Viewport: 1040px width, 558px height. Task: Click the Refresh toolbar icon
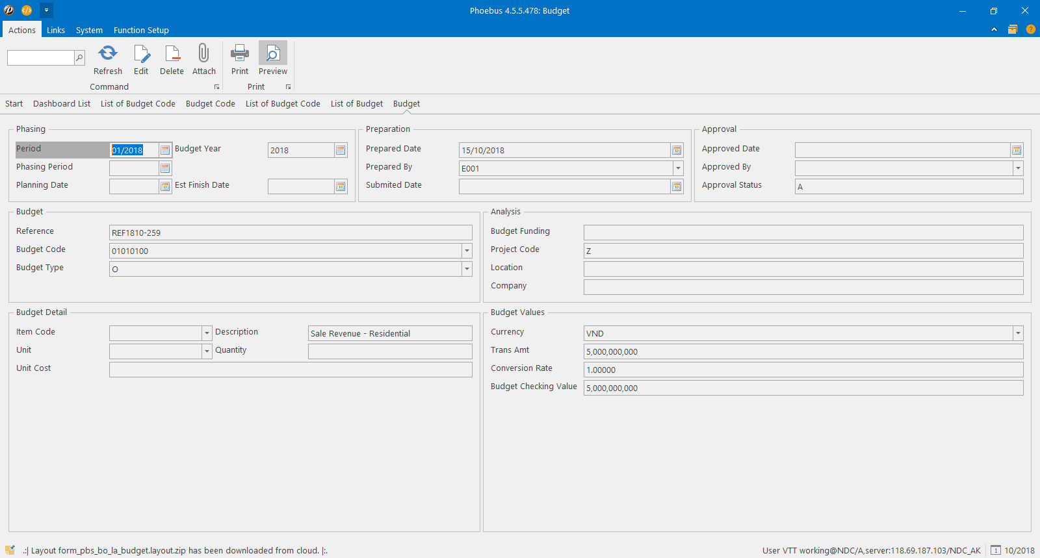(x=108, y=53)
